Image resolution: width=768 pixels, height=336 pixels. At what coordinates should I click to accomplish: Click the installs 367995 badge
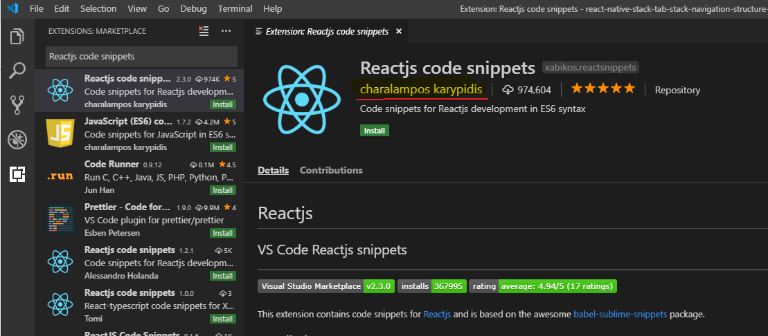432,286
